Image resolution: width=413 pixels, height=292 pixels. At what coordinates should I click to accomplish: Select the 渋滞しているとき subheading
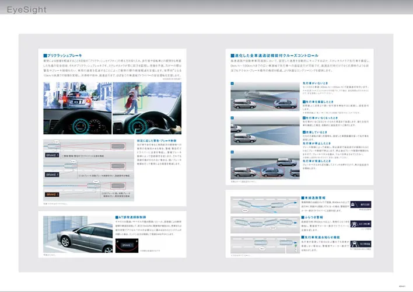316,132
